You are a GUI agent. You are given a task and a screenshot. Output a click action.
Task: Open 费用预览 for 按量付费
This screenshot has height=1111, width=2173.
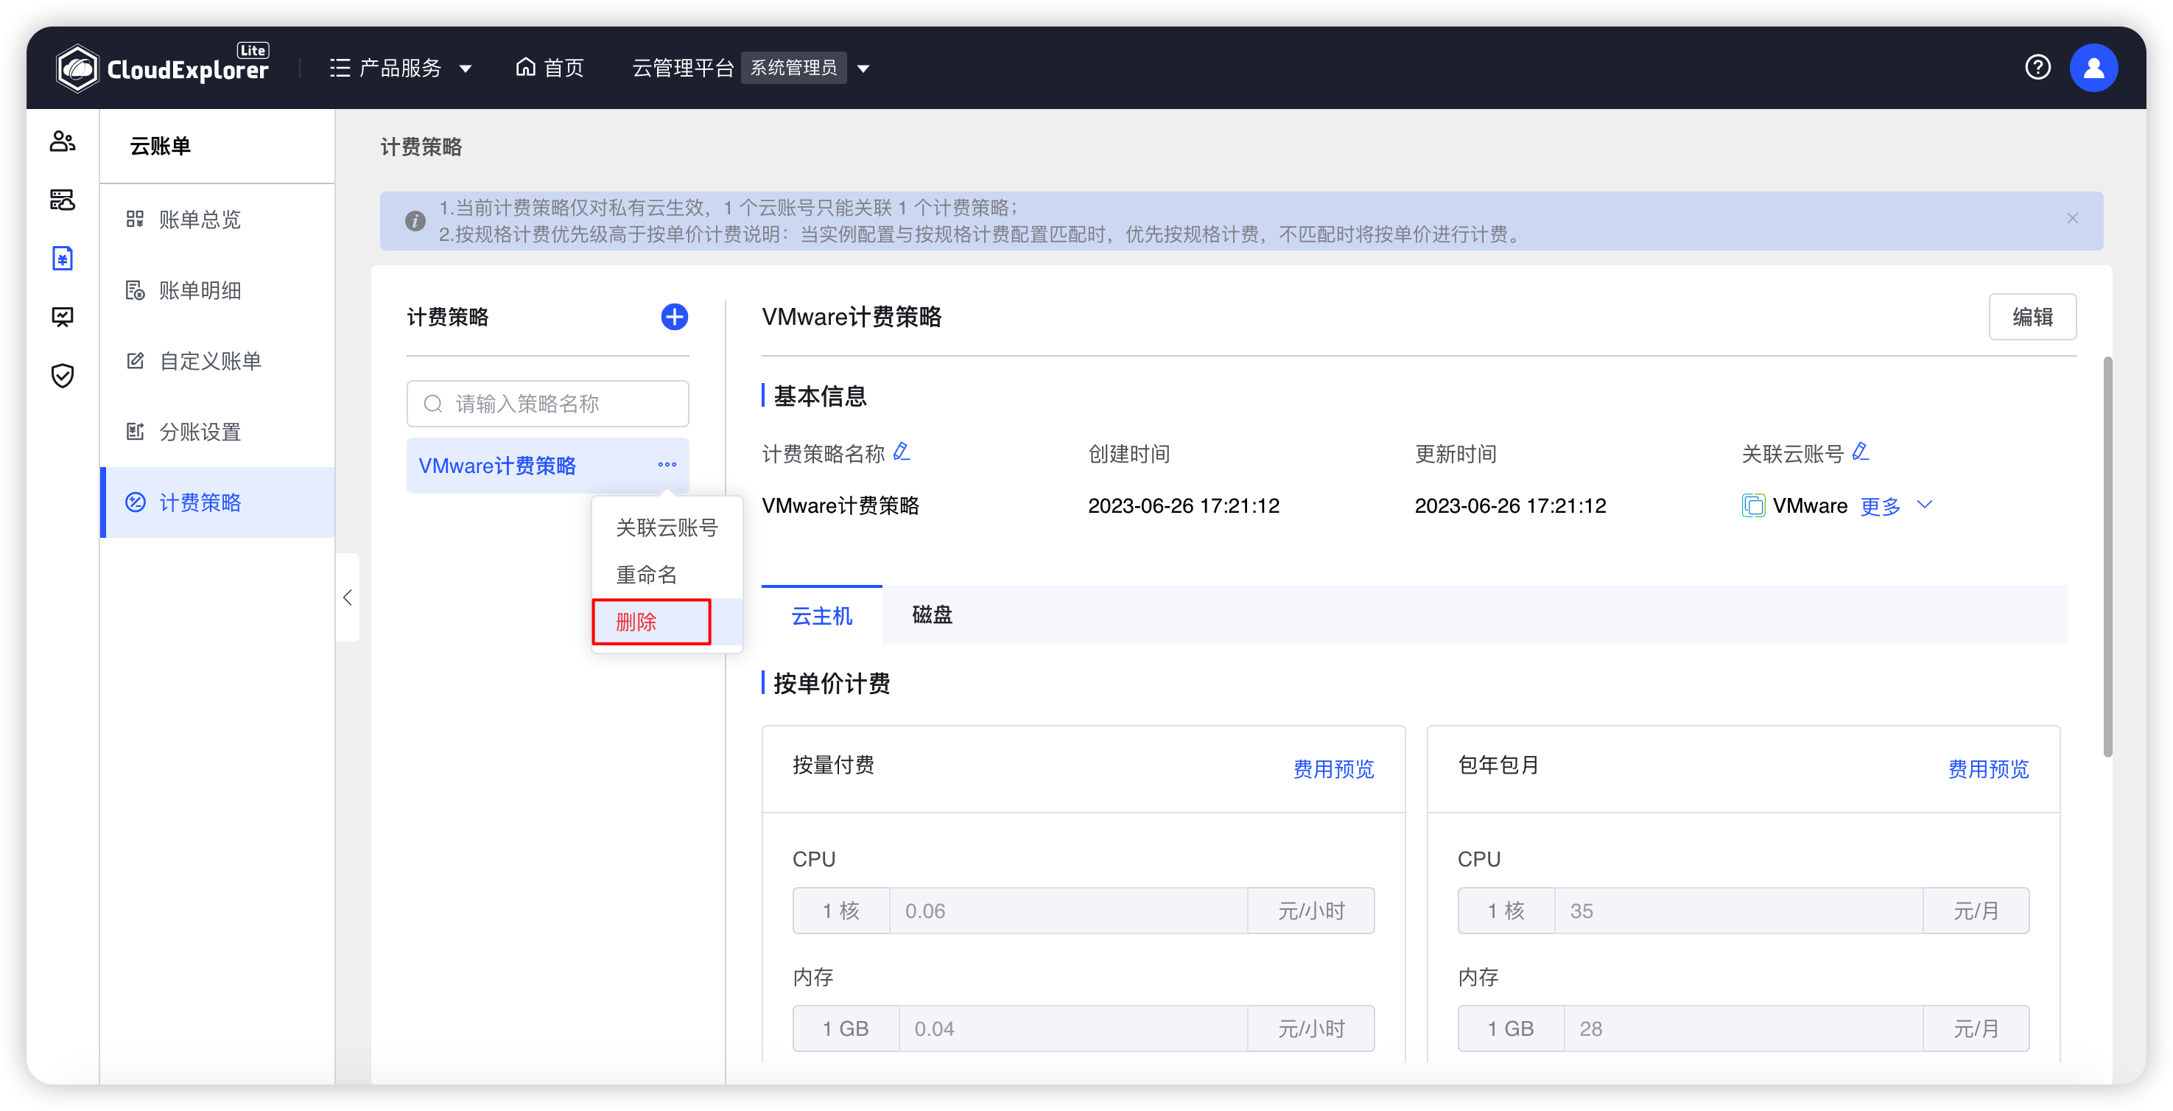[x=1334, y=768]
